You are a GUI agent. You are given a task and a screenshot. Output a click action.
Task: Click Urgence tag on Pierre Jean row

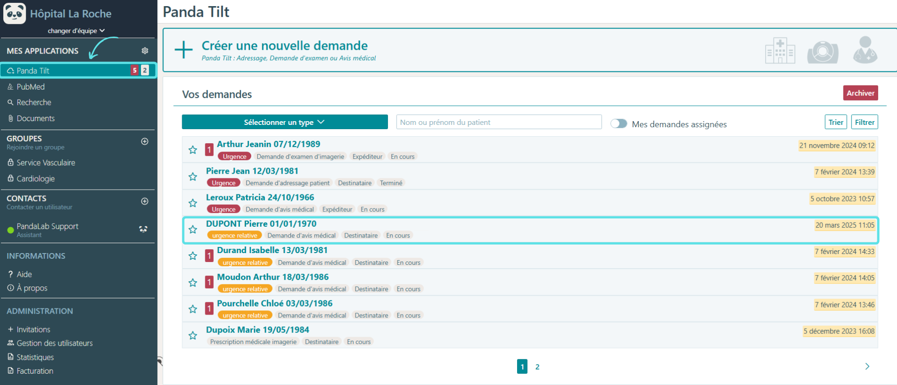tap(224, 183)
